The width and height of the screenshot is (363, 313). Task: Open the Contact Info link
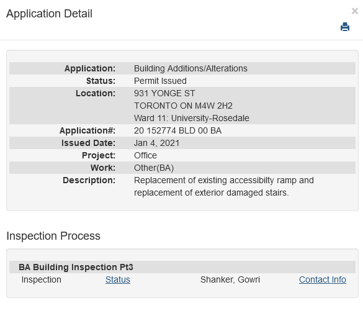click(323, 279)
